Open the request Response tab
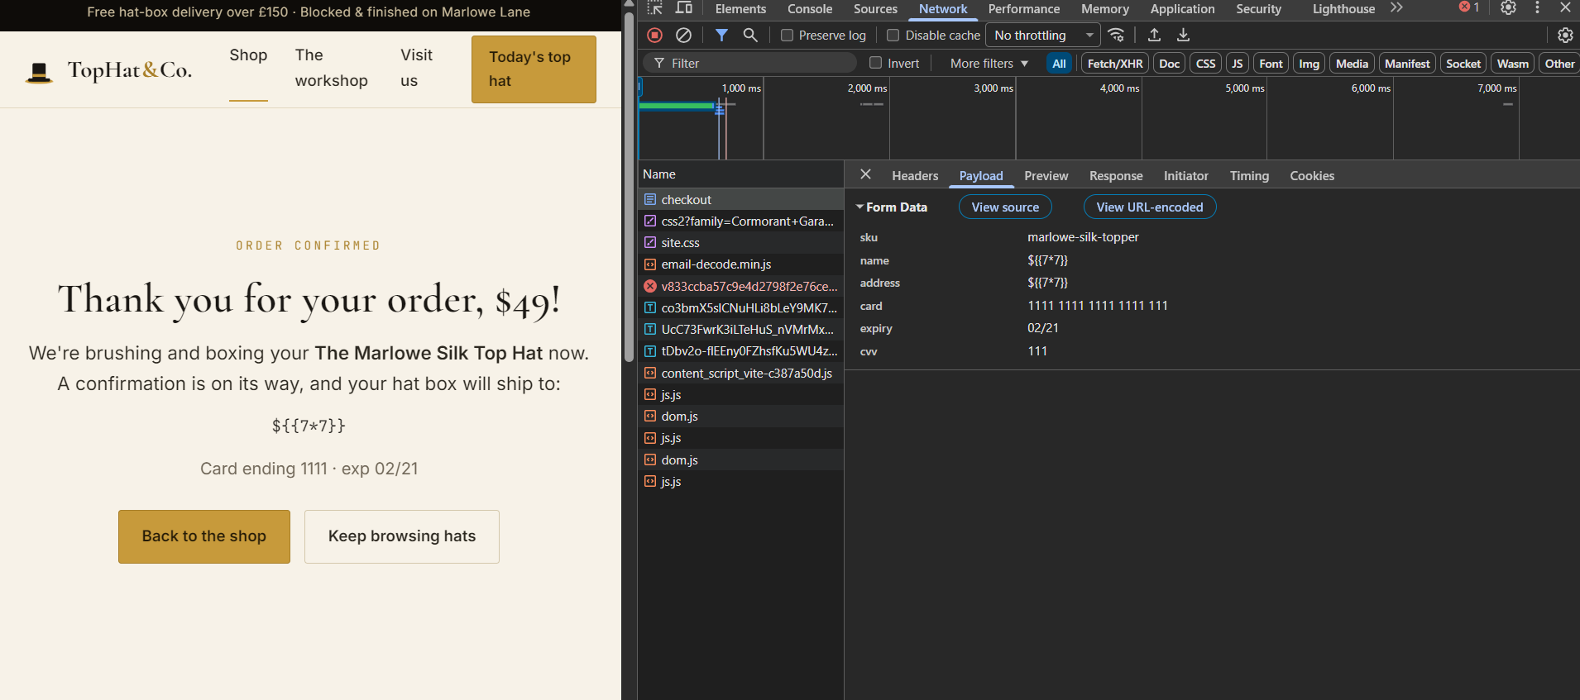This screenshot has width=1580, height=700. (1116, 176)
